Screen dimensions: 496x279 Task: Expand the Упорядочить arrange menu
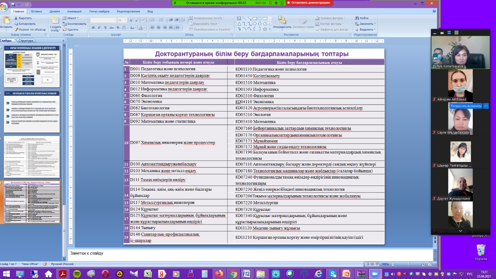point(282,22)
